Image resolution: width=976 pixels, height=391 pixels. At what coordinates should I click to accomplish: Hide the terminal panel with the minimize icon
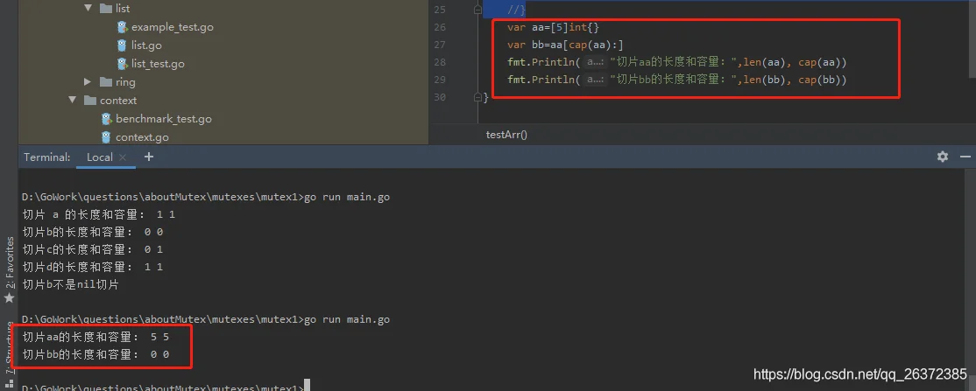[x=964, y=157]
